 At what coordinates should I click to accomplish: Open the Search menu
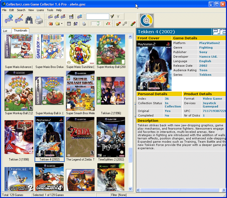[21, 10]
